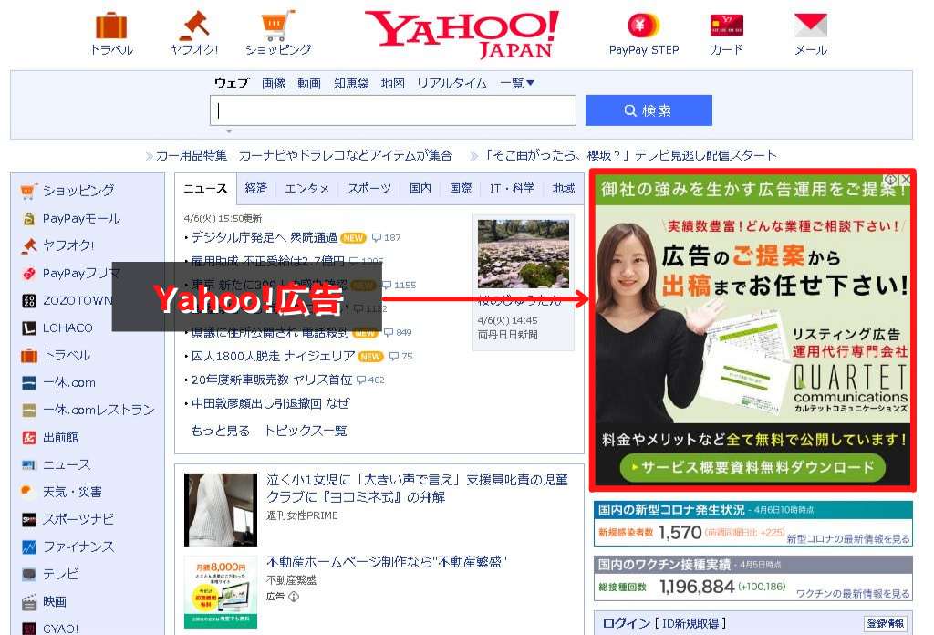
Task: Open the ヤフオク! gavel icon in header
Action: coord(194,25)
